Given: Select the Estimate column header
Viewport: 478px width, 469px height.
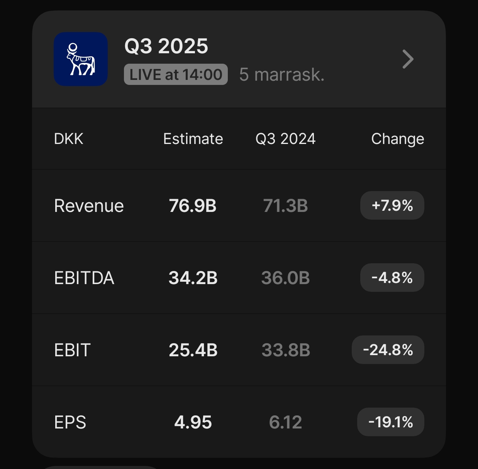Looking at the screenshot, I should (x=193, y=139).
